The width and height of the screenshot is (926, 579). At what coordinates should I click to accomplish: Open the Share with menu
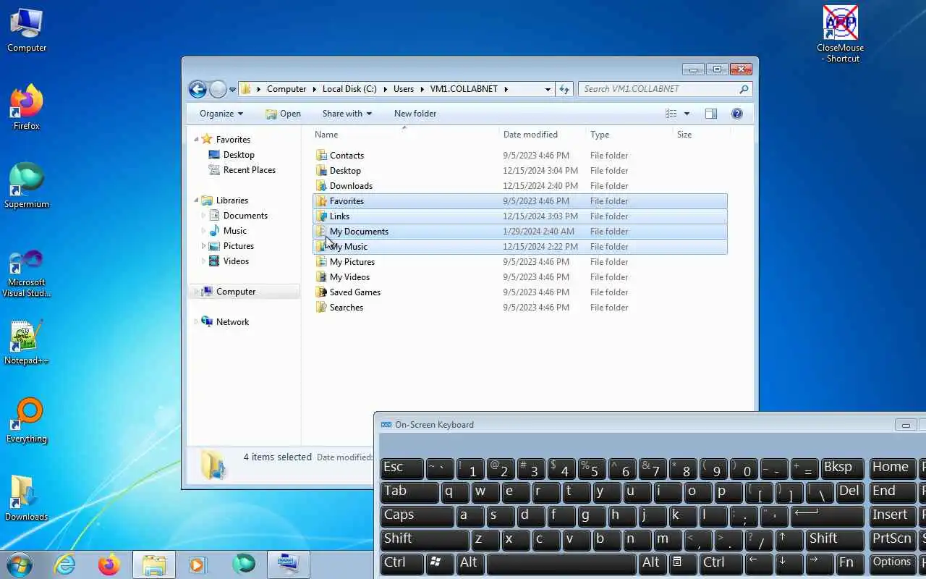347,114
